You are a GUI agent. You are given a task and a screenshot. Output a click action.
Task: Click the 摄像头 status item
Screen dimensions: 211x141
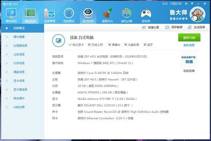(114, 45)
